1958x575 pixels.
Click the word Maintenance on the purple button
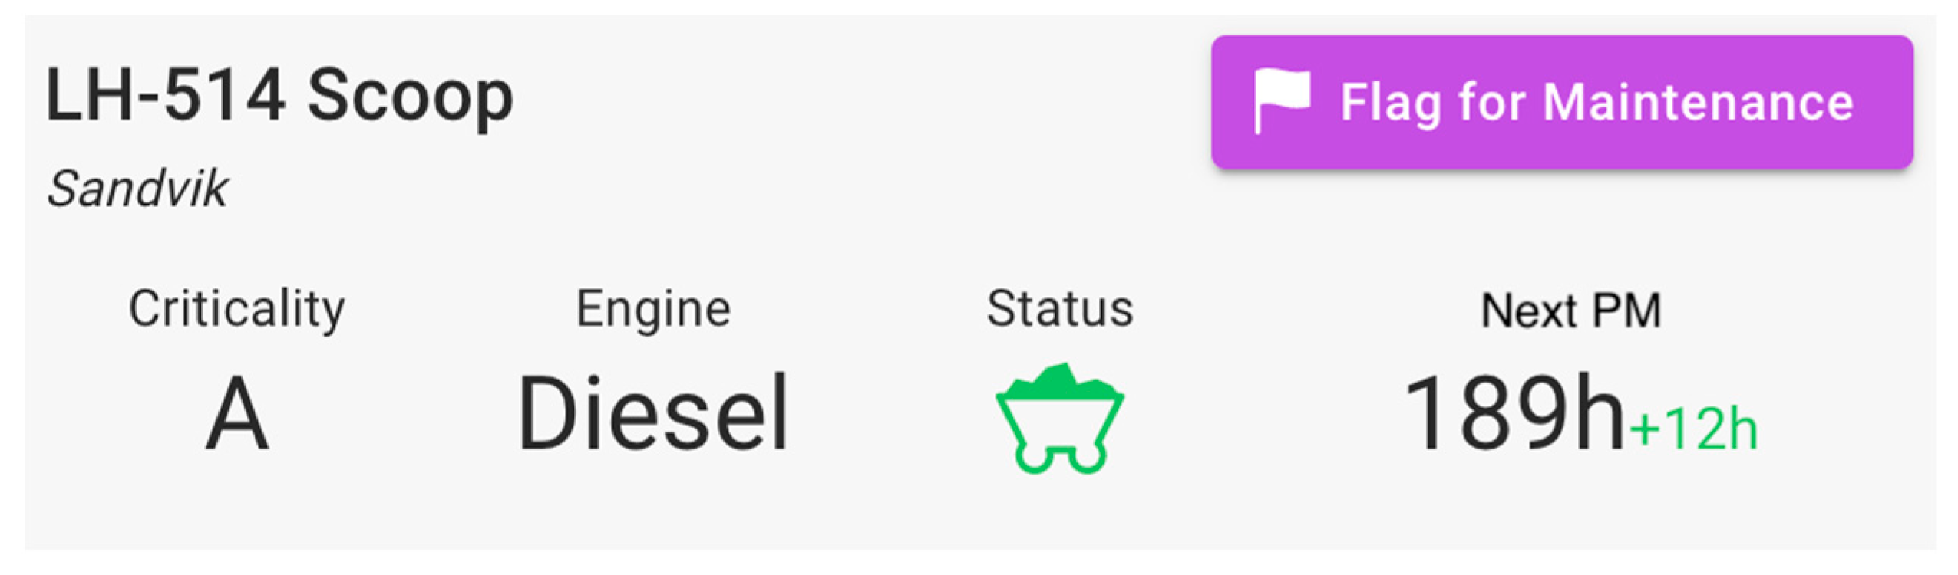1697,102
